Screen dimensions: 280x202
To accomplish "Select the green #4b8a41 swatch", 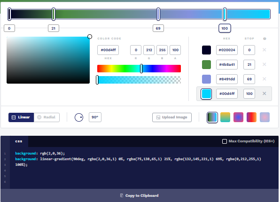I will tap(206, 64).
